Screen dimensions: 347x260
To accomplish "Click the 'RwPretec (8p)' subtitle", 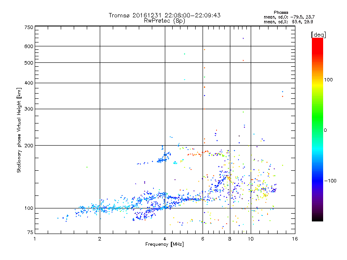I will tap(164, 21).
